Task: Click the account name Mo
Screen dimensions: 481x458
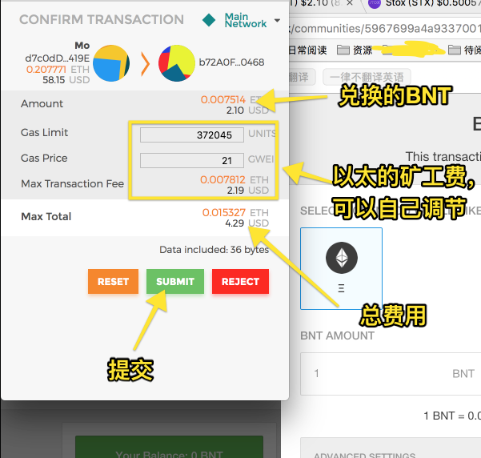Action: click(x=82, y=46)
